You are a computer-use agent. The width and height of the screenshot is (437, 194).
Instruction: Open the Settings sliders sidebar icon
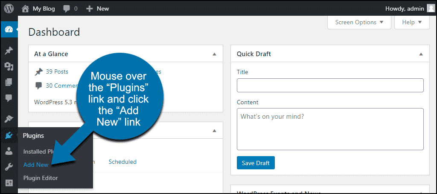click(9, 183)
